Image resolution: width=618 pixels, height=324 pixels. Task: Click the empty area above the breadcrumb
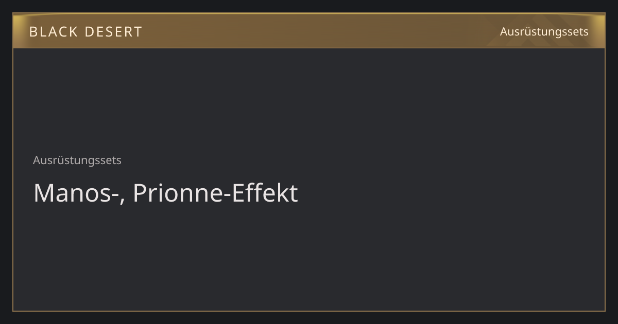[309, 100]
